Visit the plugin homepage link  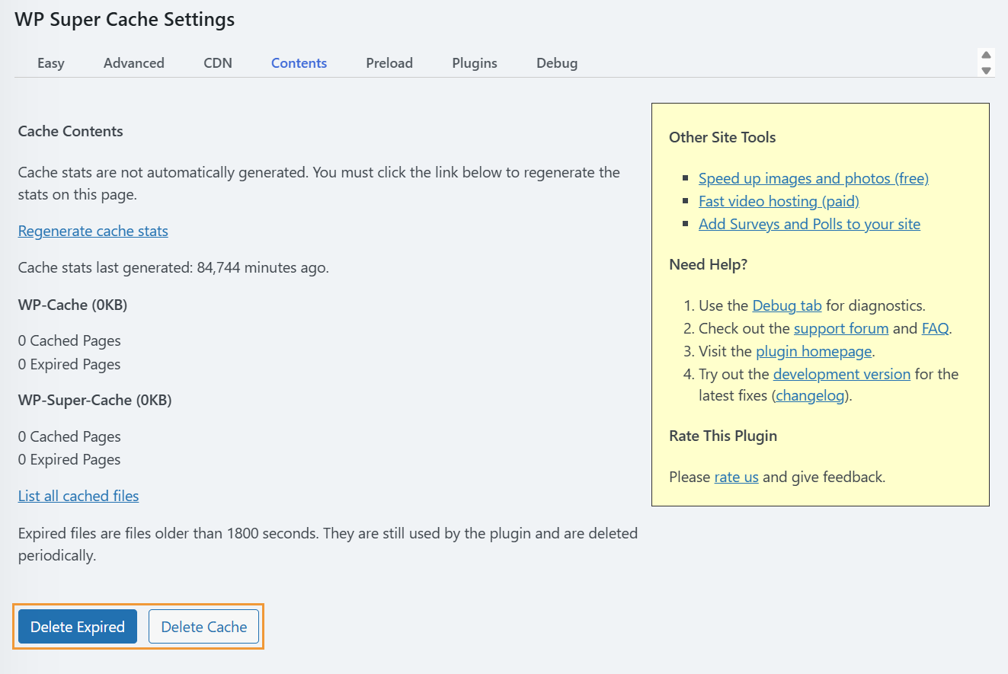coord(814,351)
